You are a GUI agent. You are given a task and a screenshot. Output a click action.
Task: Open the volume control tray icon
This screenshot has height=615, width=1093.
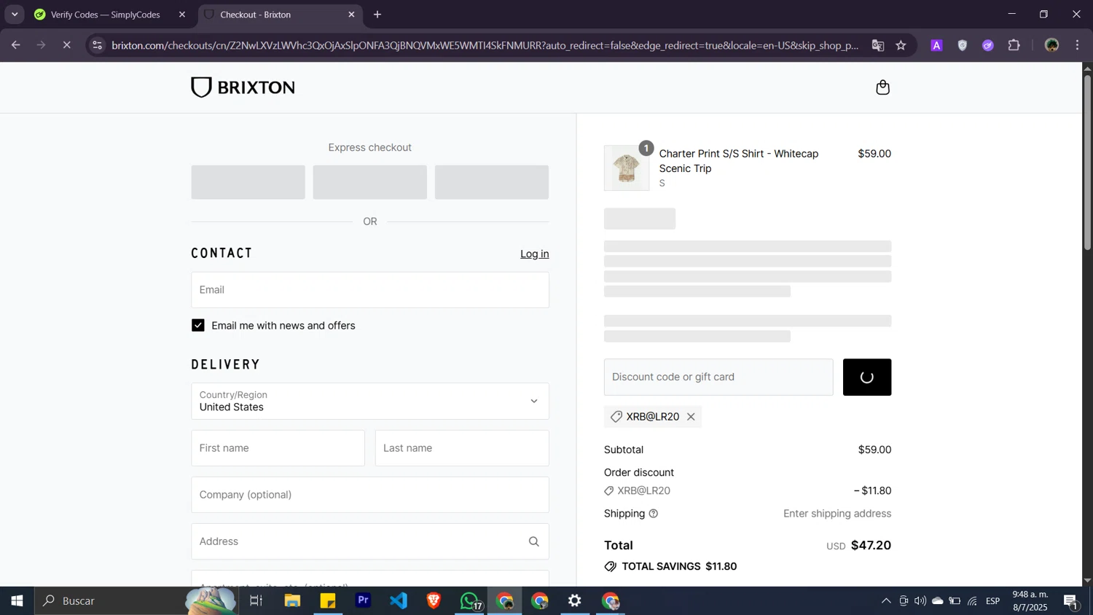[920, 601]
